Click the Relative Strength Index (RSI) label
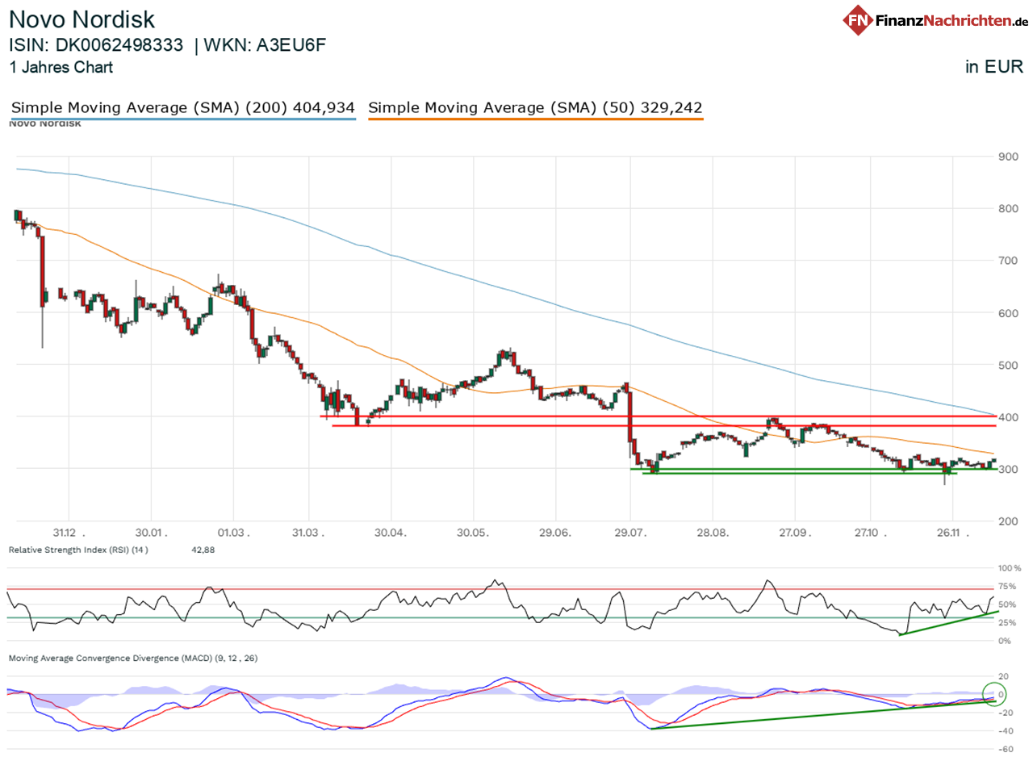This screenshot has height=757, width=1033. [77, 550]
